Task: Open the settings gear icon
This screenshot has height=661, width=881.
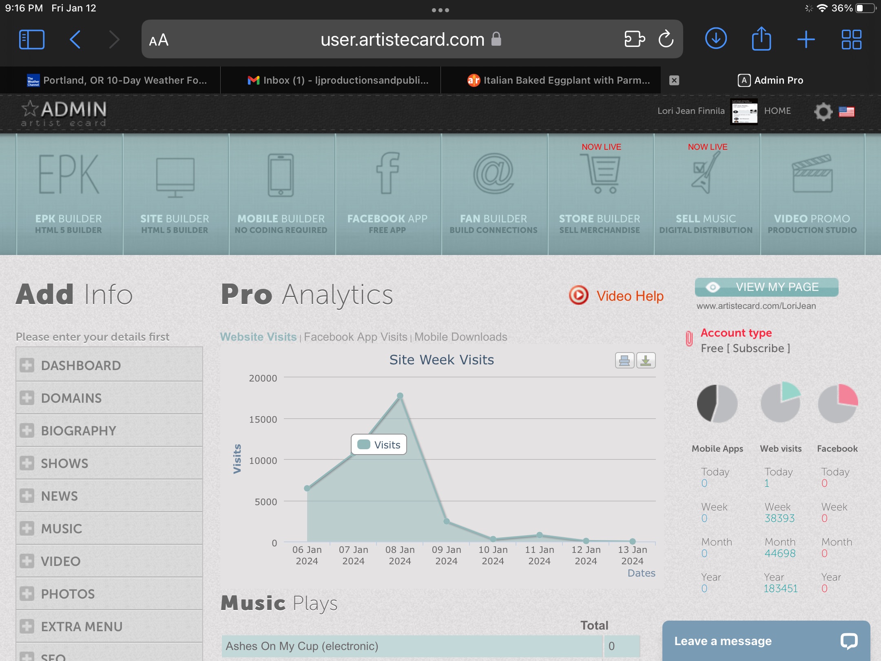Action: 823,111
